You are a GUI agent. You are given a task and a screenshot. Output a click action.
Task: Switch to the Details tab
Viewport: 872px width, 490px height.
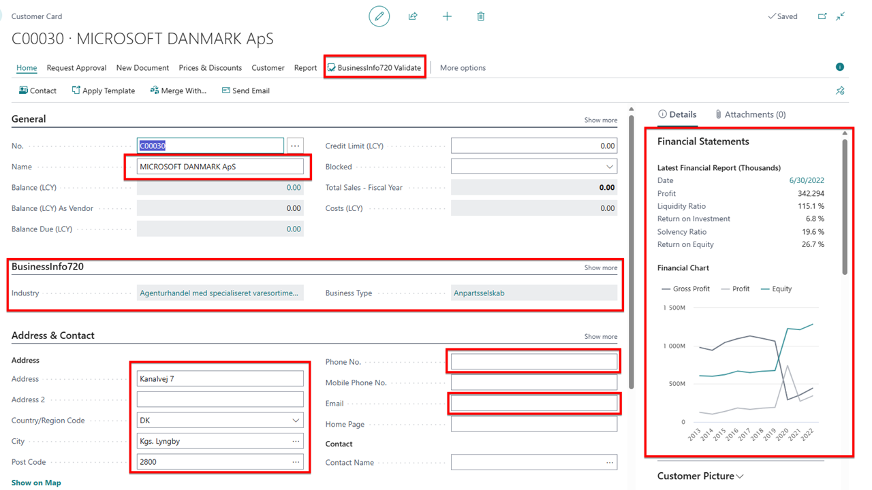click(677, 114)
